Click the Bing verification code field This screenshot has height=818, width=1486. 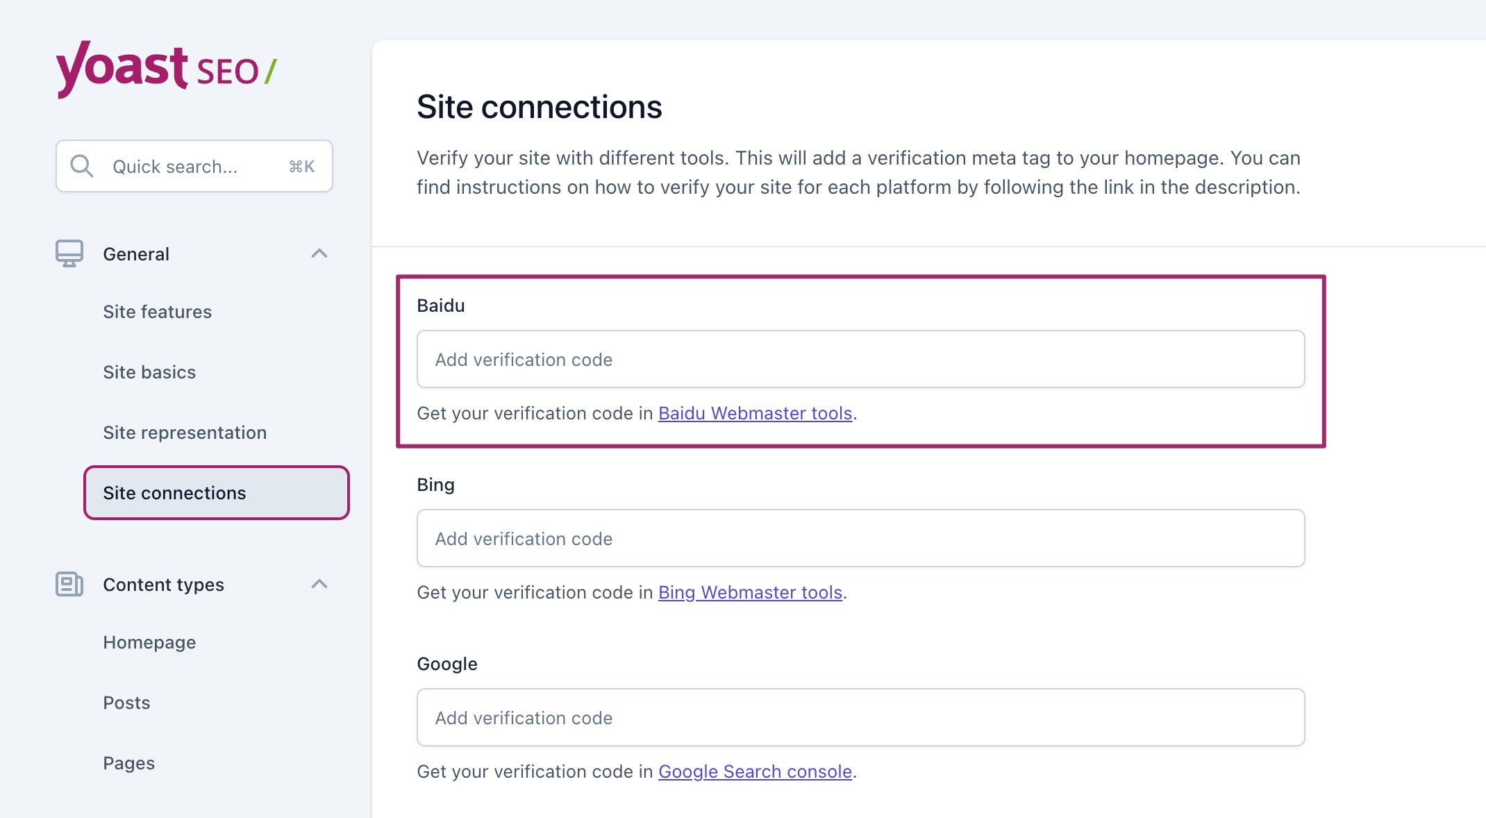860,538
